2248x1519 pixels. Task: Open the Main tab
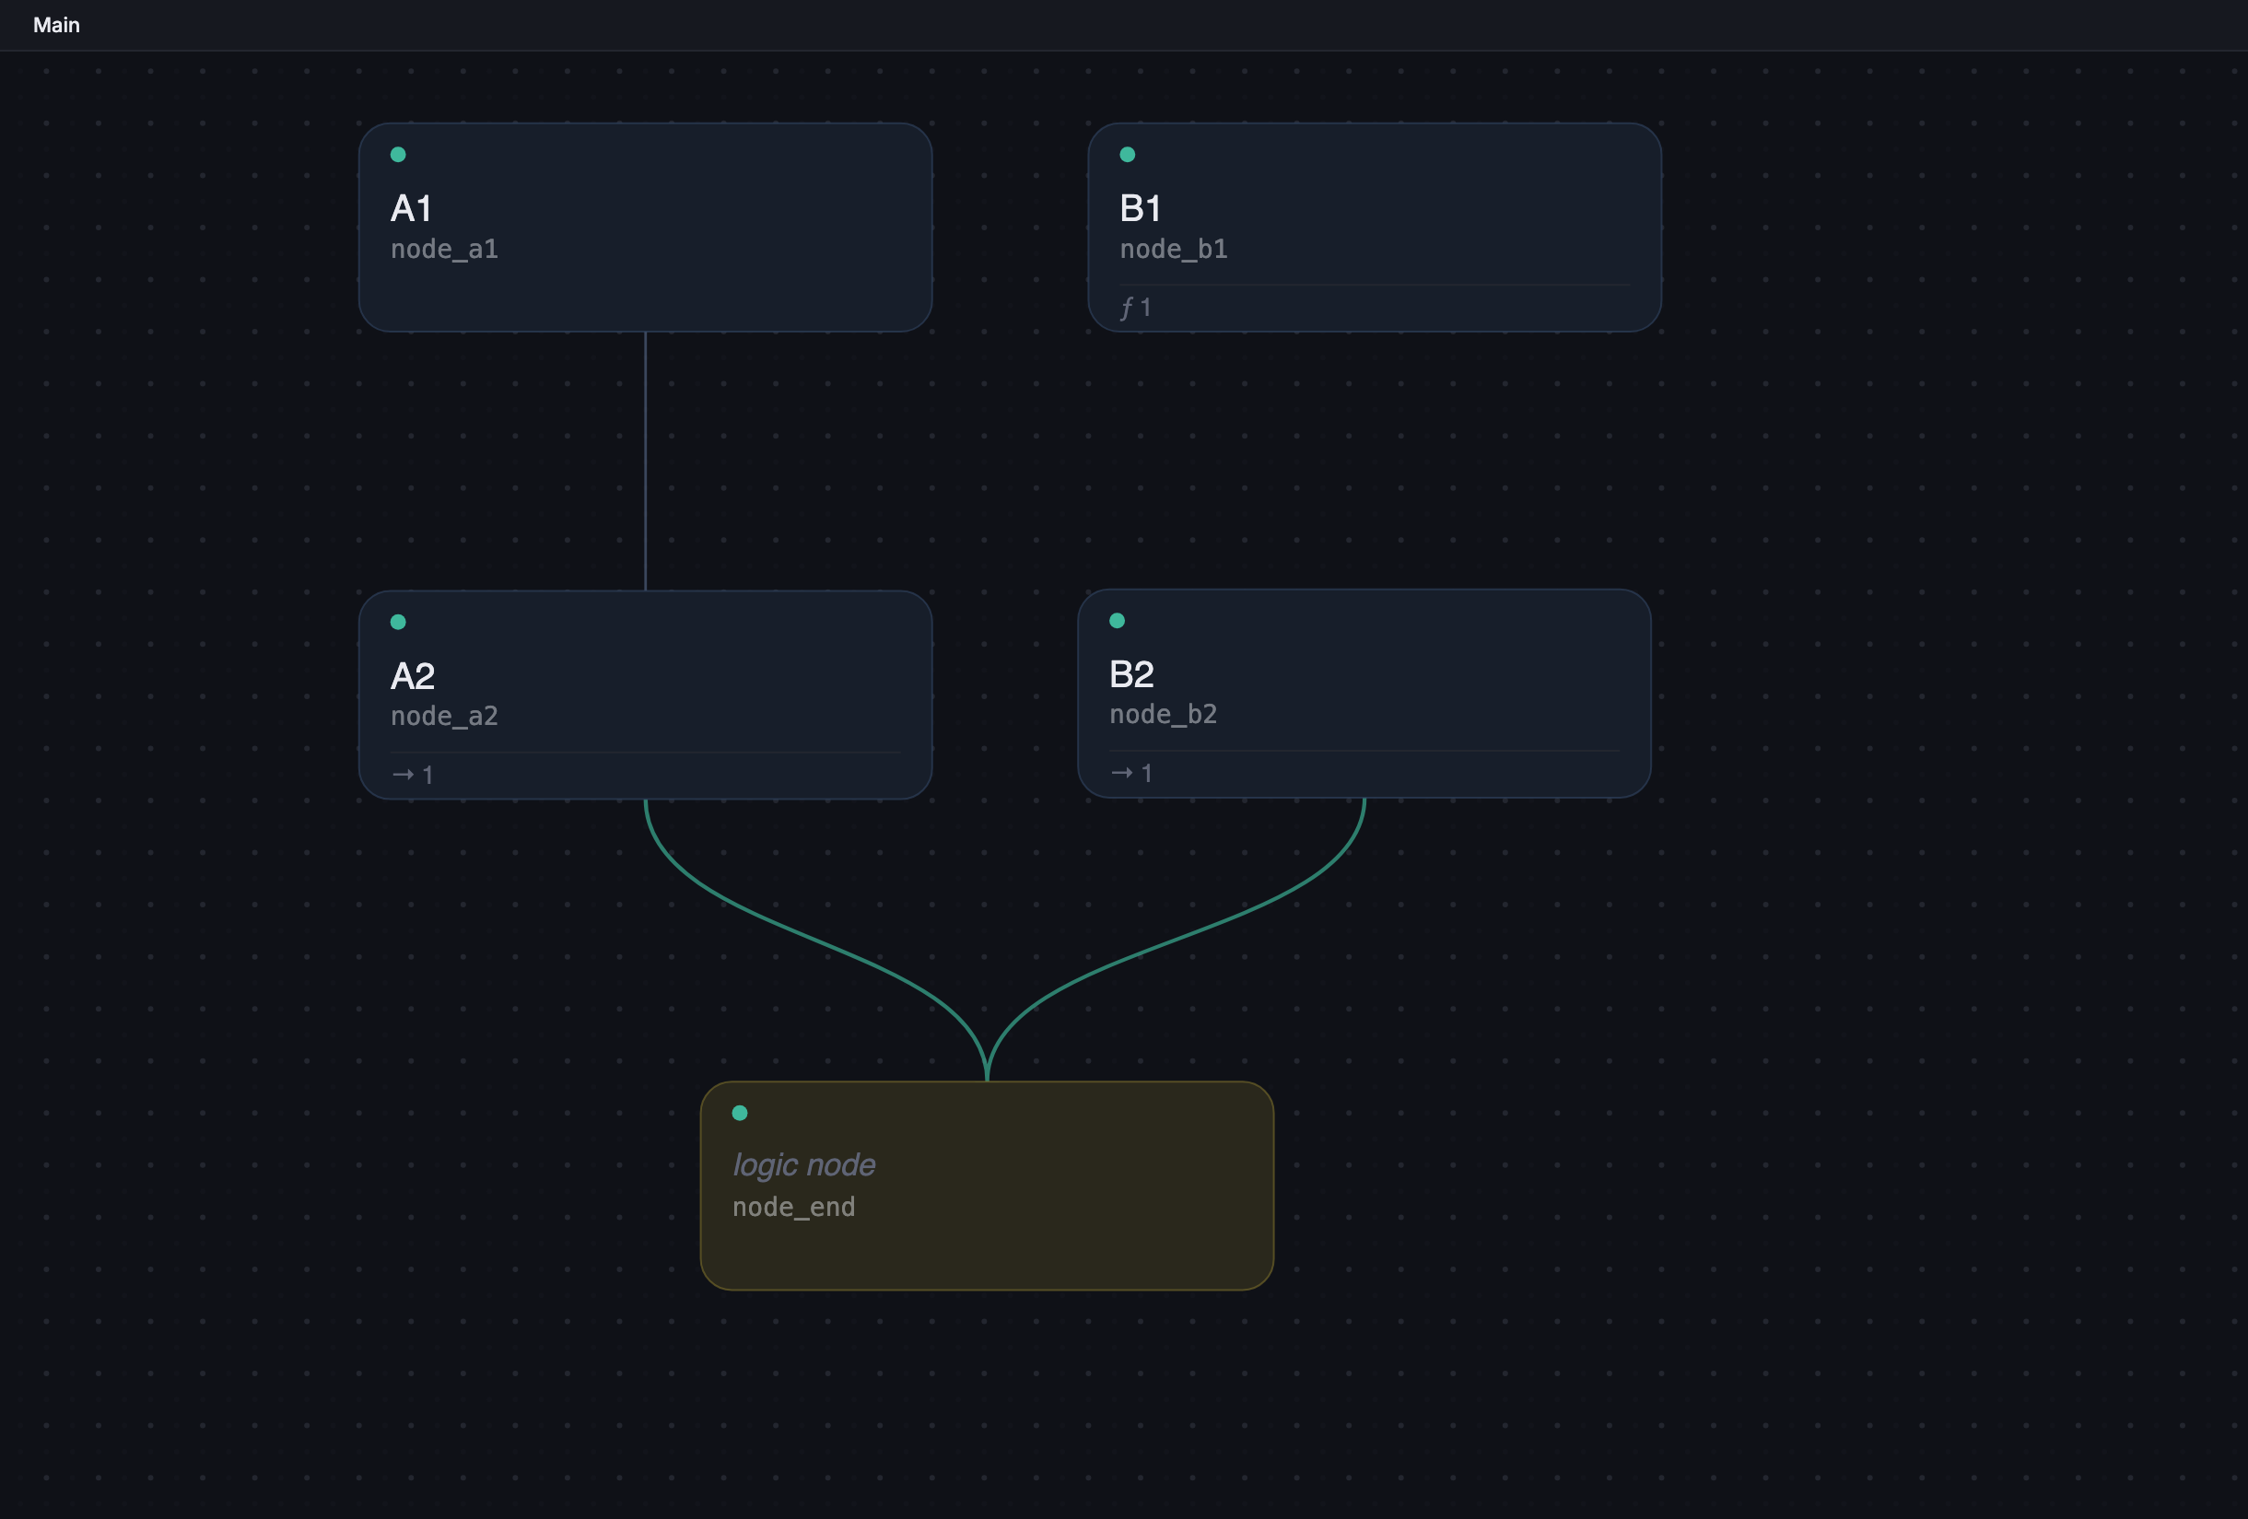click(56, 25)
